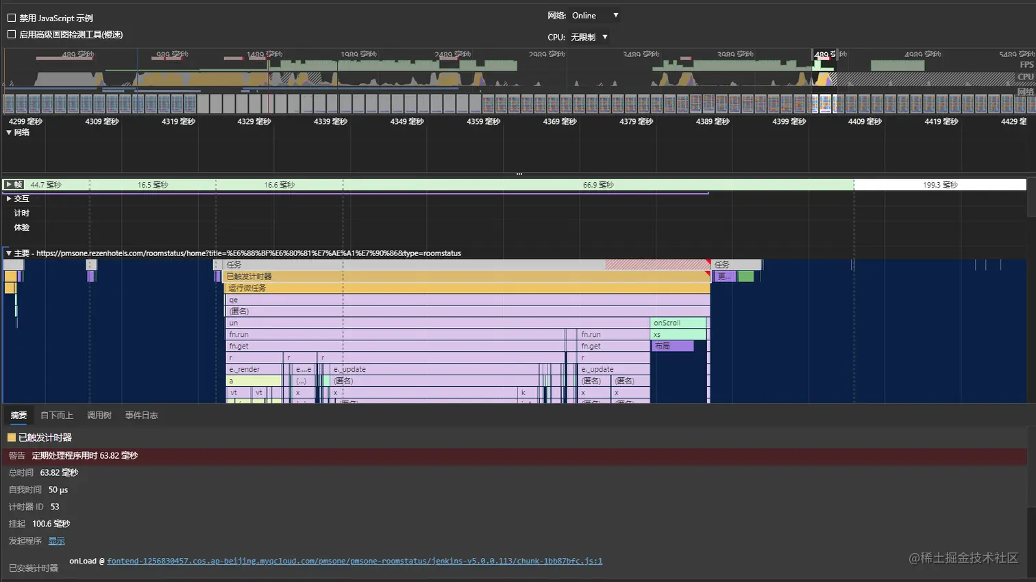Open the CPU 无限制 throttling dropdown
The image size is (1036, 582).
pyautogui.click(x=589, y=37)
